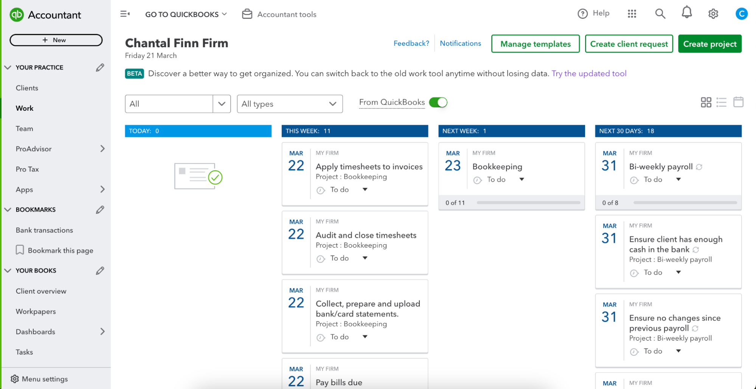Go to Bank transactions bookmark

44,230
